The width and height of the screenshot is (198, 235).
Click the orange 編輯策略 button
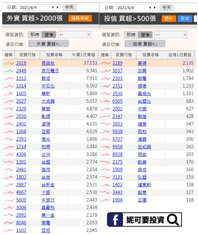pyautogui.click(x=80, y=18)
